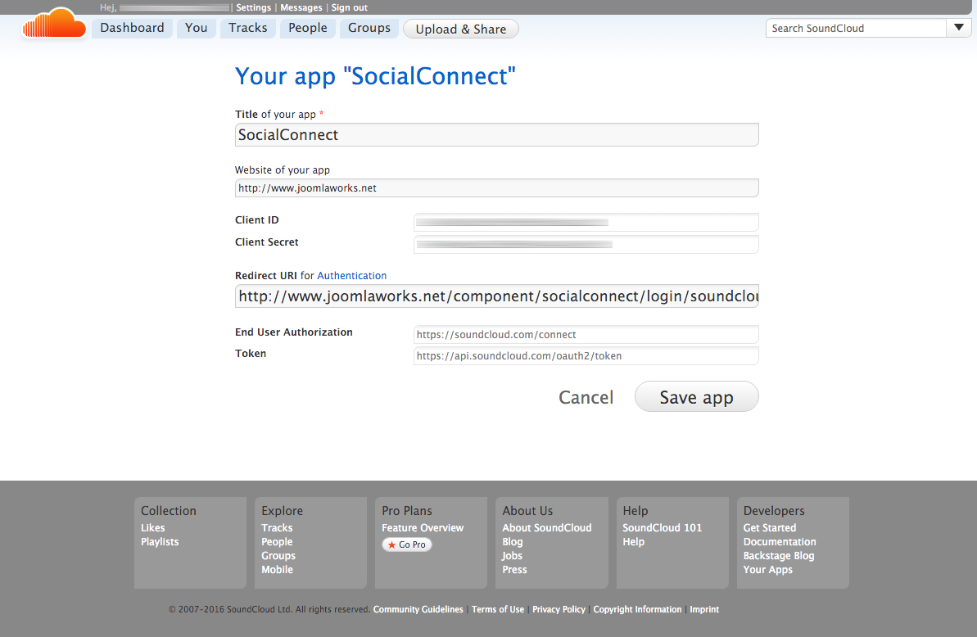The height and width of the screenshot is (637, 977).
Task: Open the Terms of Use link
Action: (x=498, y=609)
